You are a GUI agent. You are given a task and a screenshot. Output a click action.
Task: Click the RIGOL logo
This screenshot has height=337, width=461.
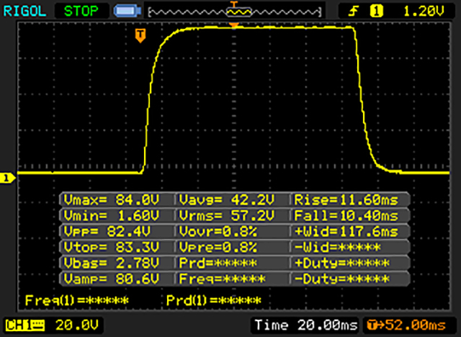pos(23,12)
